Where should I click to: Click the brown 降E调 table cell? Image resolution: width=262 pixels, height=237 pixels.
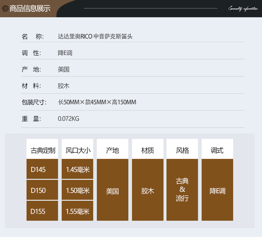[x=217, y=190]
